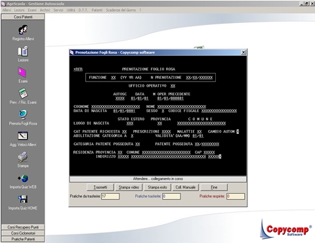Open the Allievi menu
This screenshot has height=243, width=315.
[x=7, y=10]
